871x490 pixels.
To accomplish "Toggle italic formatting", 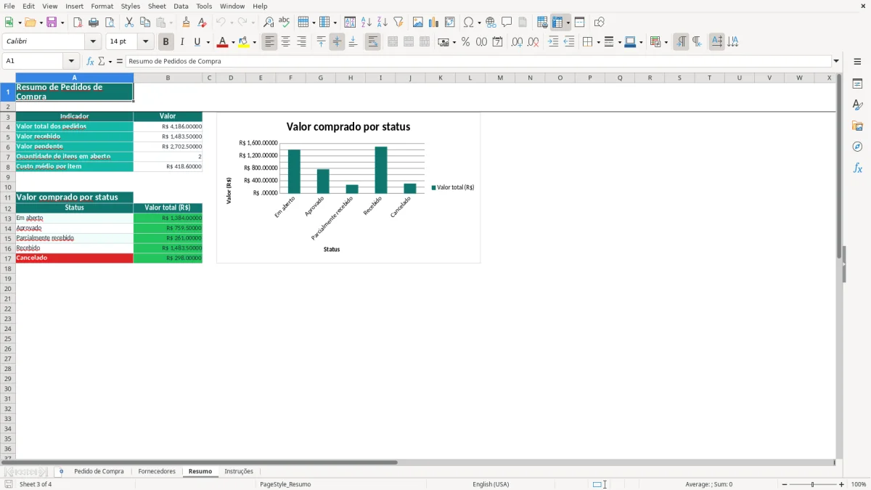I will pyautogui.click(x=182, y=42).
